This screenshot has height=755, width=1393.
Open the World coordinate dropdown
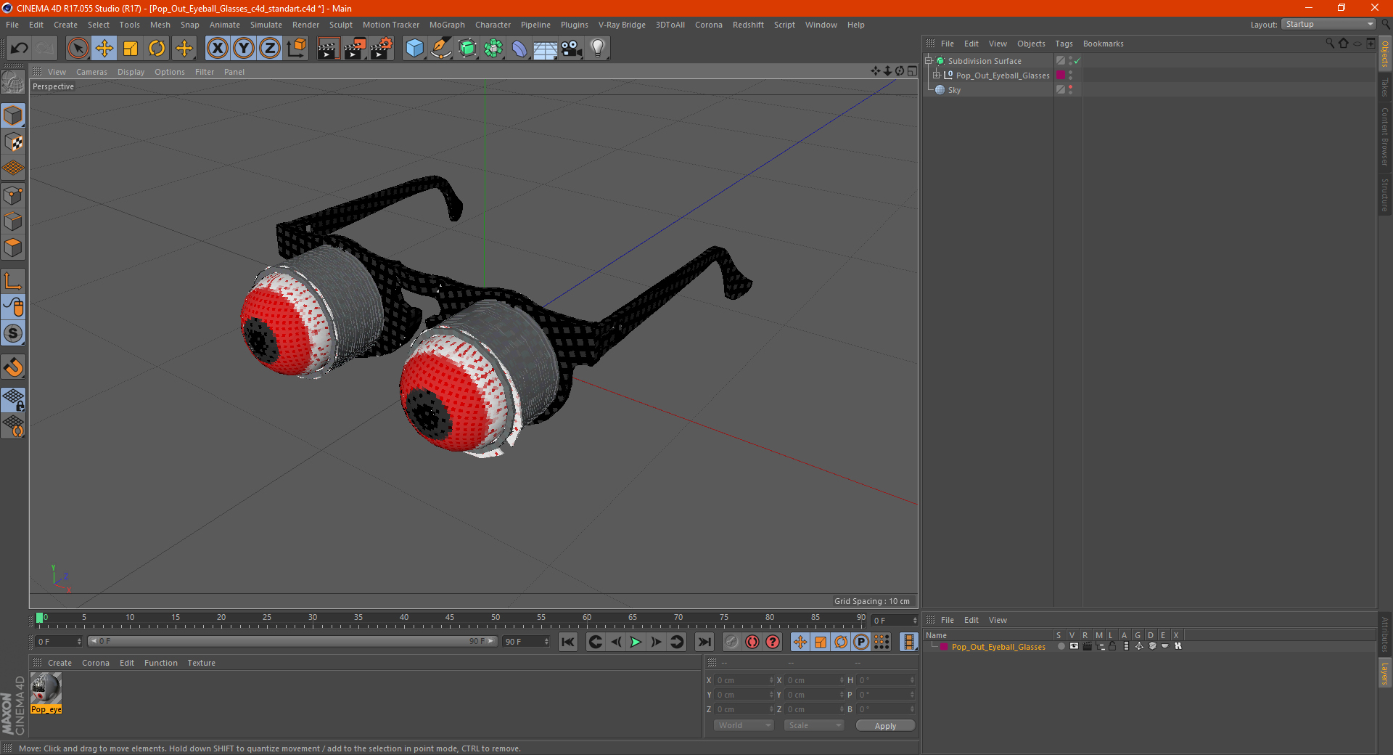click(744, 725)
